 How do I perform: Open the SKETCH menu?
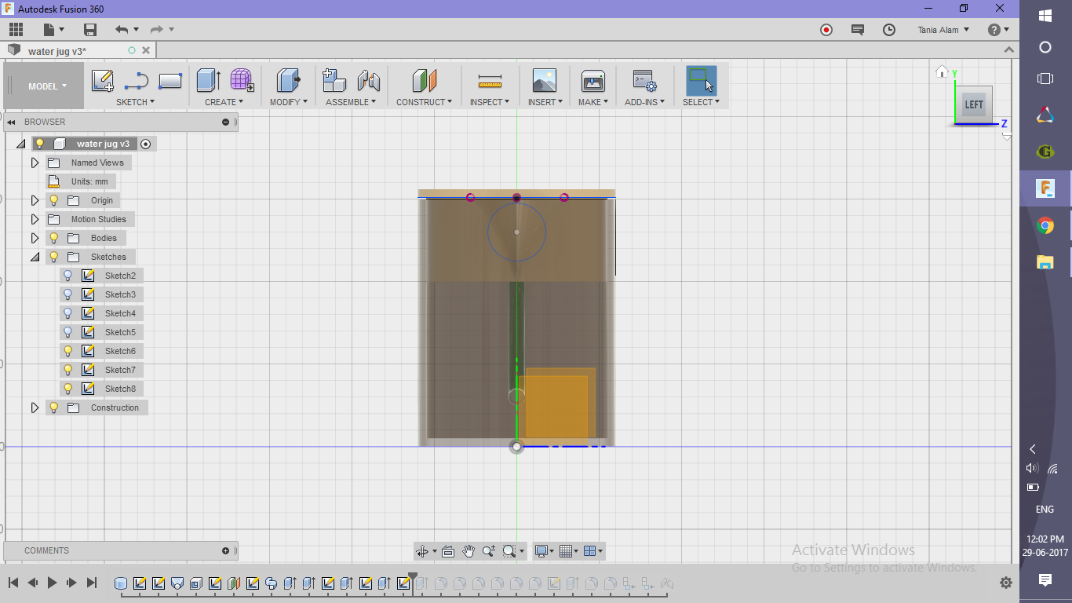point(135,102)
